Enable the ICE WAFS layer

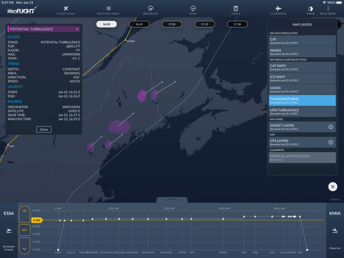click(302, 79)
